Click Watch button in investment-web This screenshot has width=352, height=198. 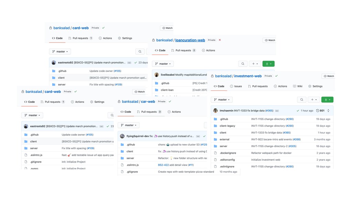click(329, 76)
